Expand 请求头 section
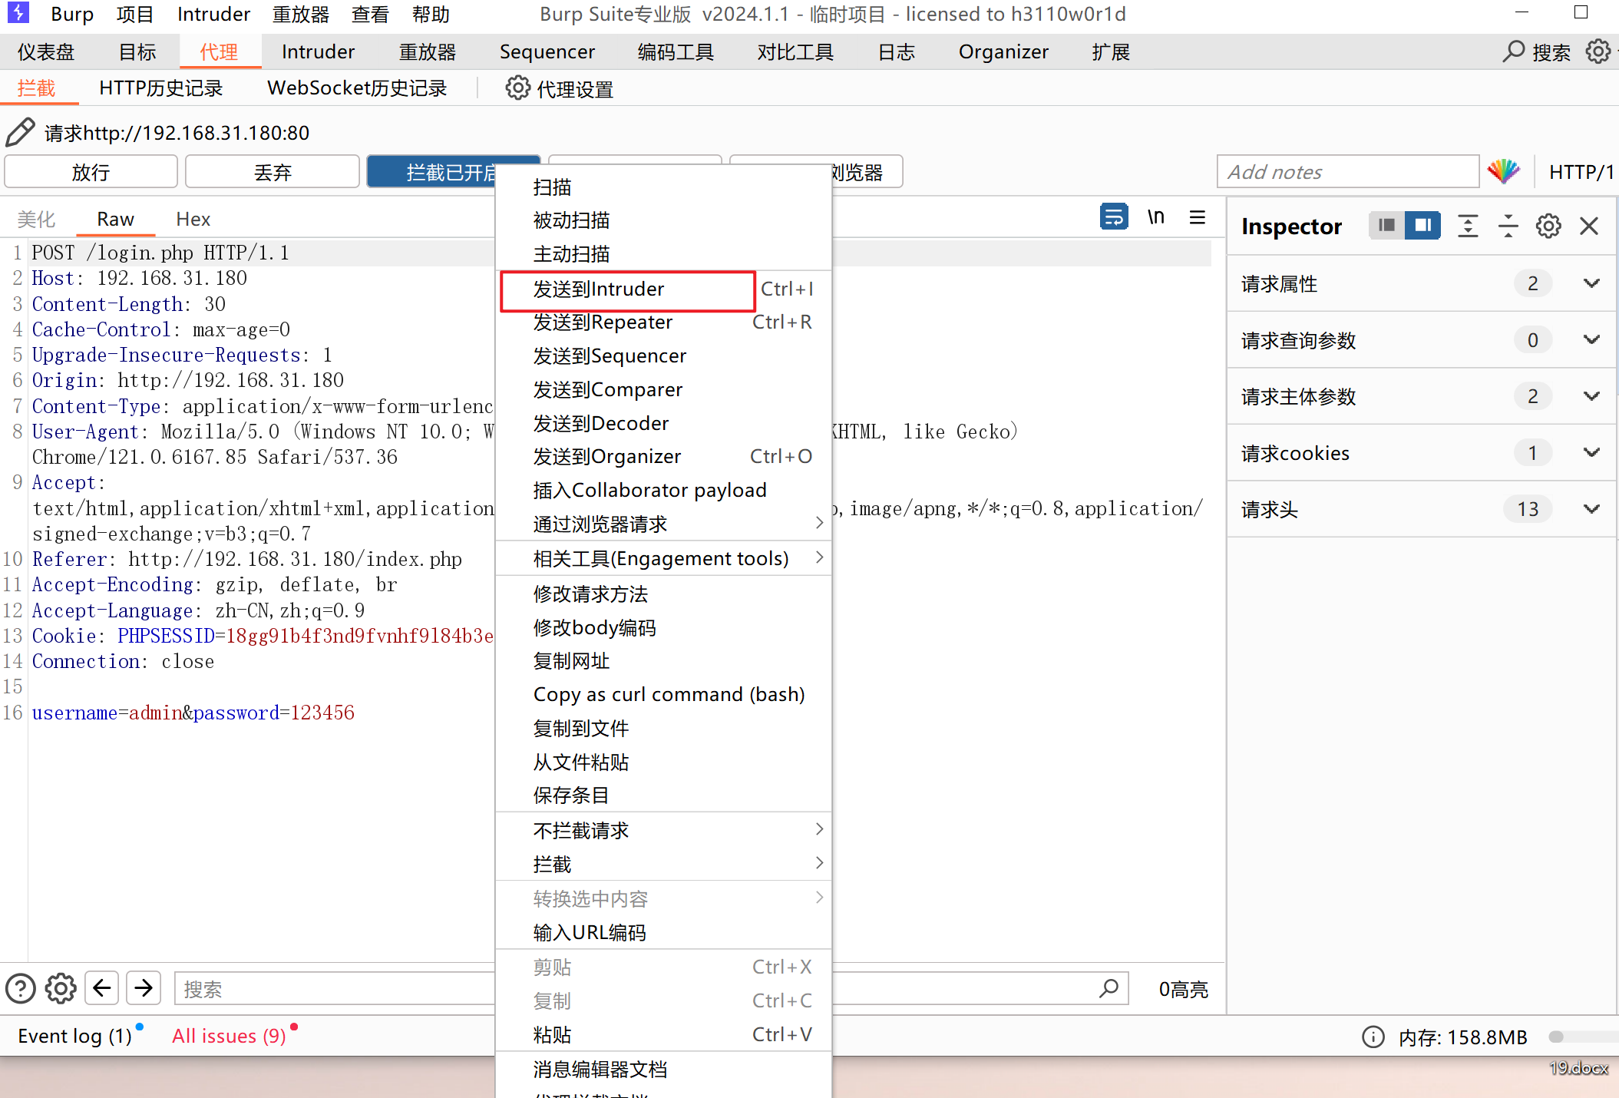Viewport: 1619px width, 1098px height. coord(1591,509)
